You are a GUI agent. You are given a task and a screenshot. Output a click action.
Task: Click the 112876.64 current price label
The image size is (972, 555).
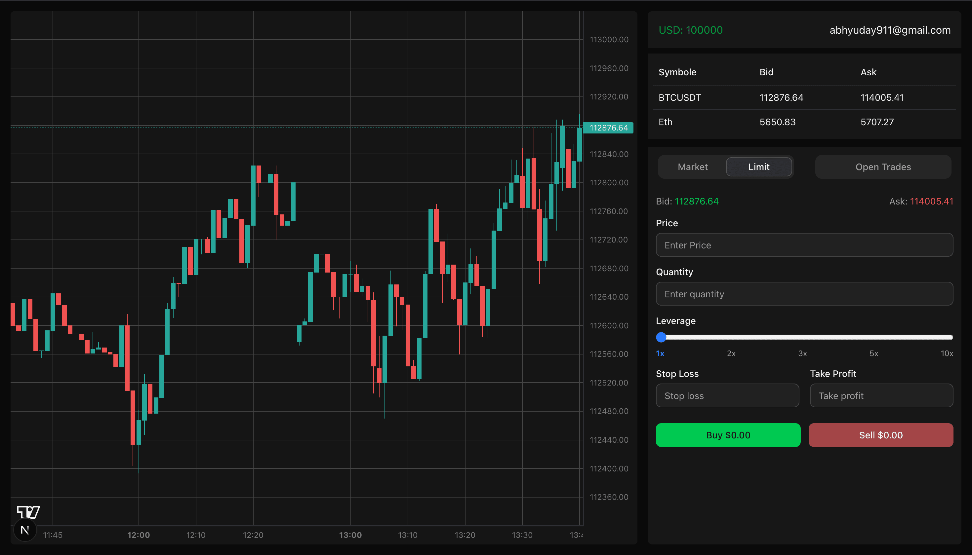click(x=608, y=128)
